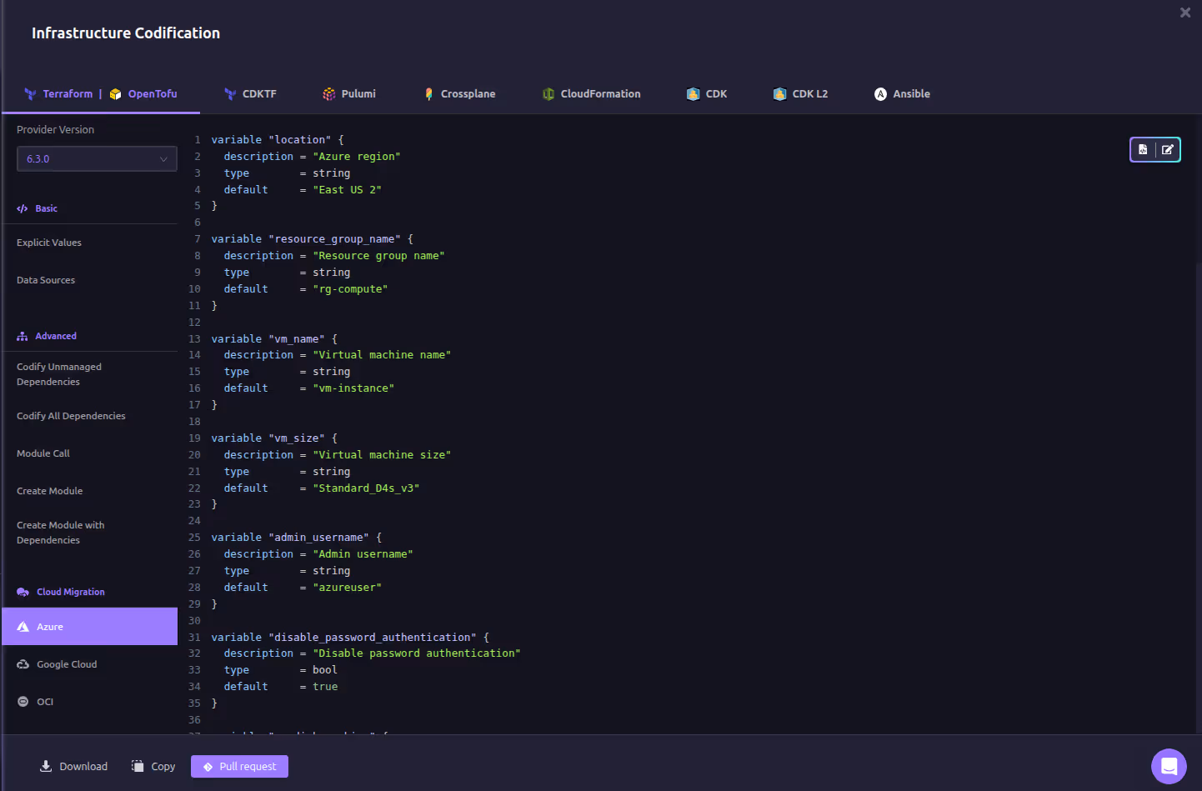This screenshot has height=791, width=1202.
Task: Select the OpenTofu tab
Action: (x=153, y=94)
